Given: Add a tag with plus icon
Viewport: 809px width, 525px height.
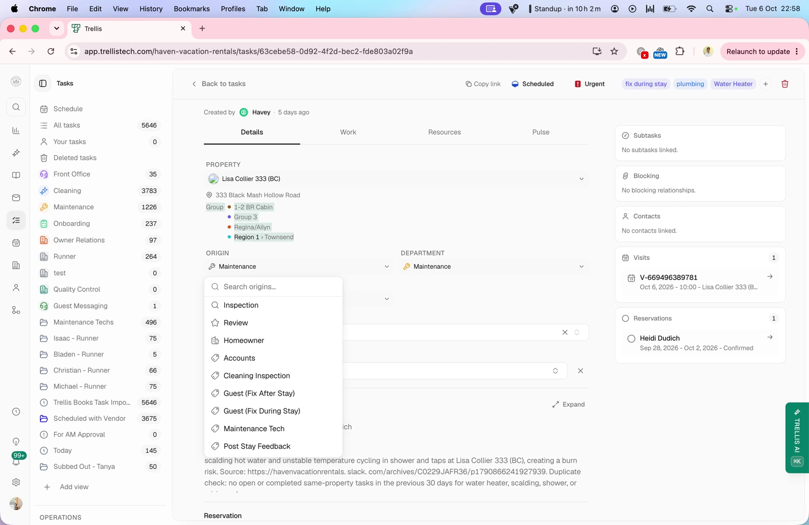Looking at the screenshot, I should tap(766, 84).
